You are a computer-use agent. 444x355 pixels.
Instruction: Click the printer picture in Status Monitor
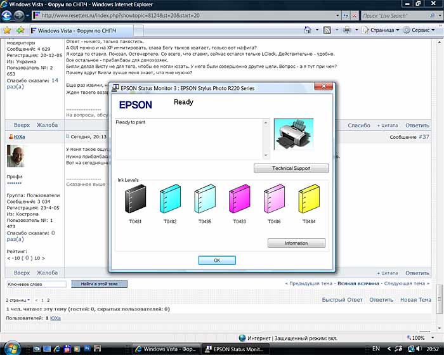(x=294, y=134)
